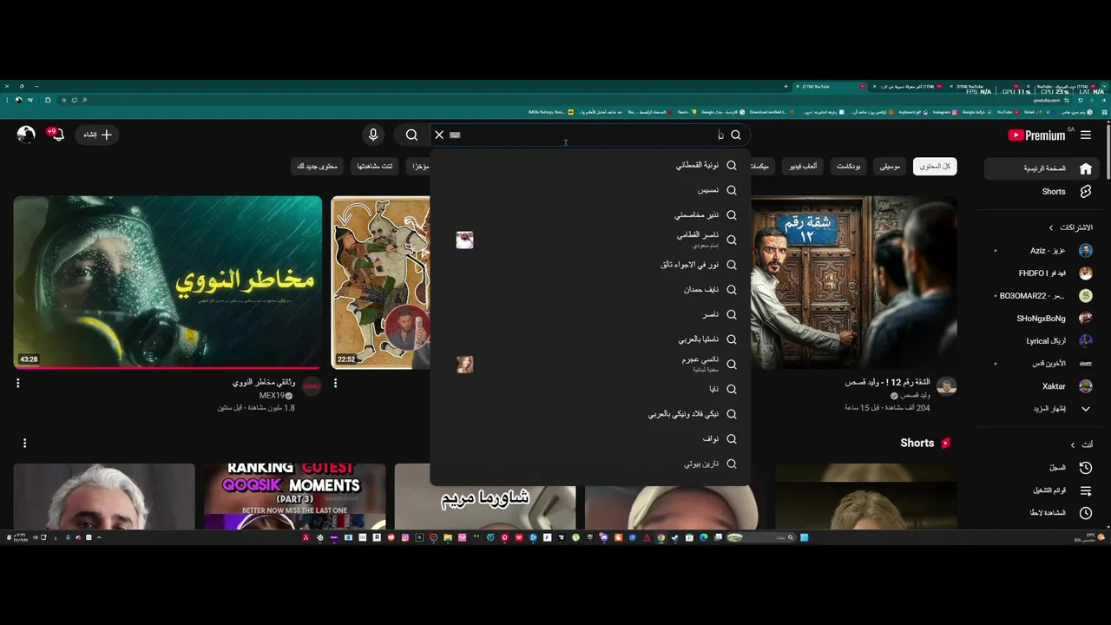The height and width of the screenshot is (625, 1111).
Task: Select suggestion نواف
Action: pyautogui.click(x=590, y=439)
